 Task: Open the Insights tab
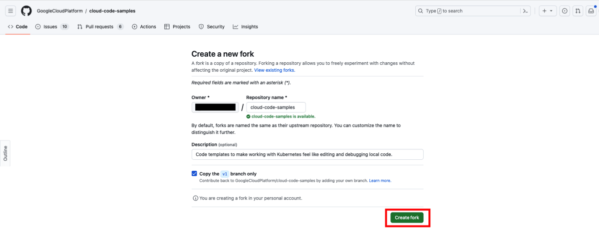tap(245, 27)
